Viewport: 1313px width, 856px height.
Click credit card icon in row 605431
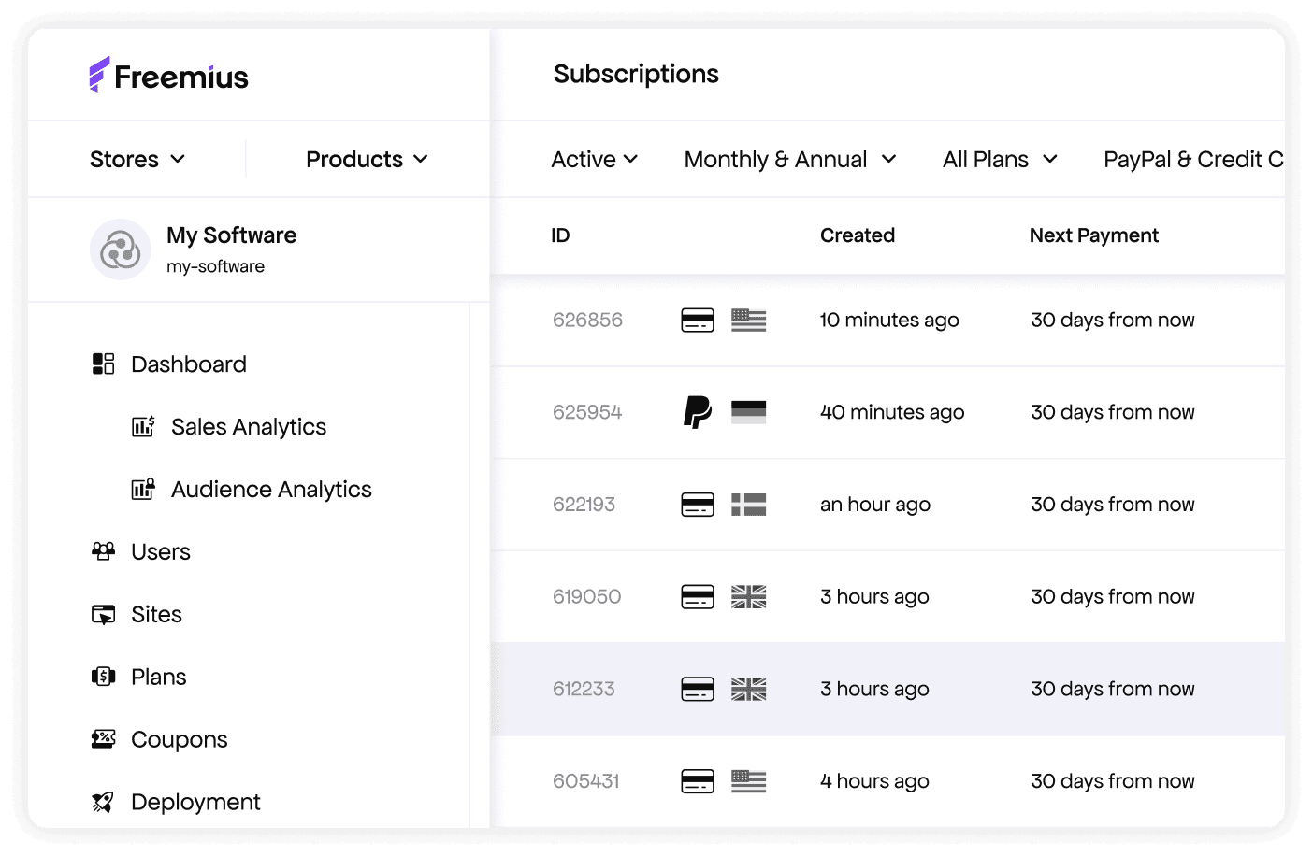click(x=698, y=781)
